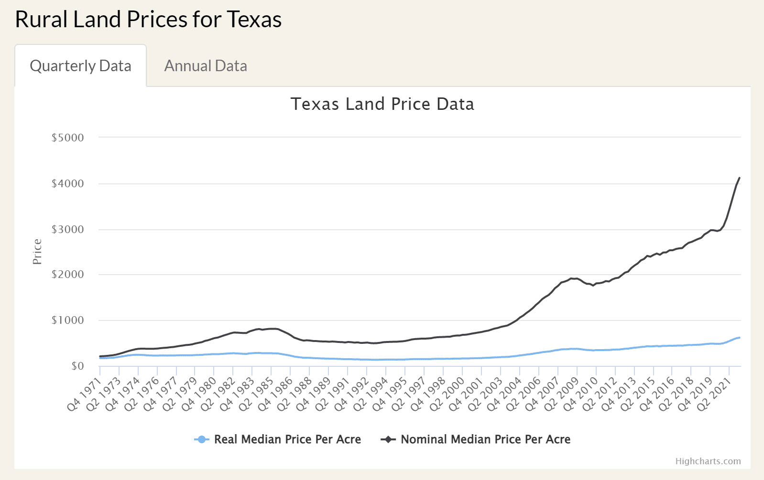Click the $5000 y-axis label

coord(68,138)
